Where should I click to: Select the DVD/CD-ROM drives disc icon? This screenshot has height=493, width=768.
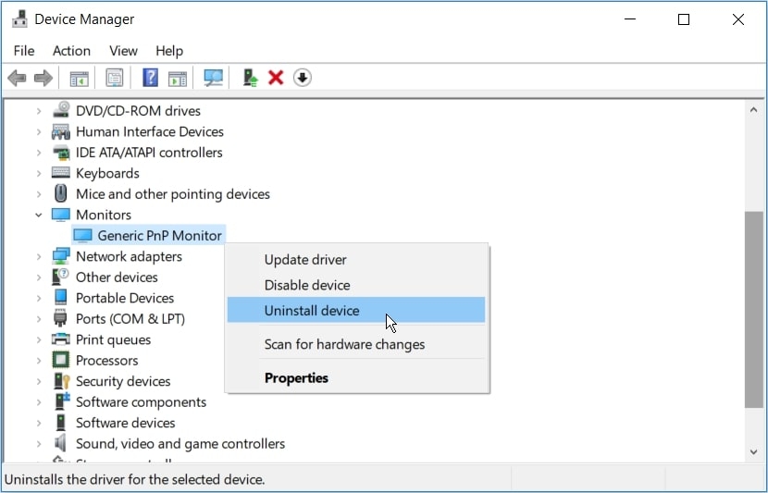coord(61,110)
